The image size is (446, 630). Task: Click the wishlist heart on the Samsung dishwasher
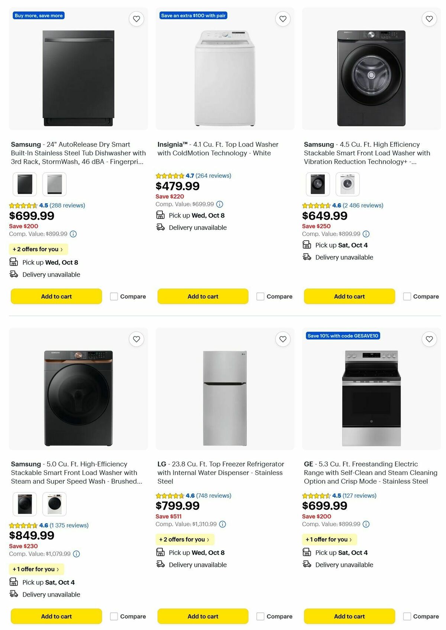136,18
